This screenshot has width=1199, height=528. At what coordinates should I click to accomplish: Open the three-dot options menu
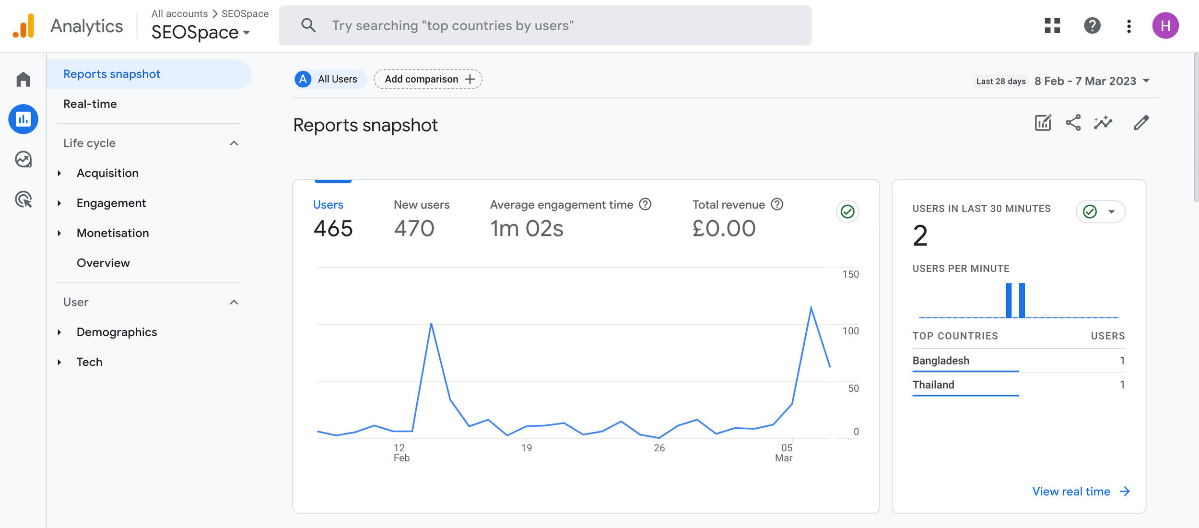click(x=1129, y=25)
